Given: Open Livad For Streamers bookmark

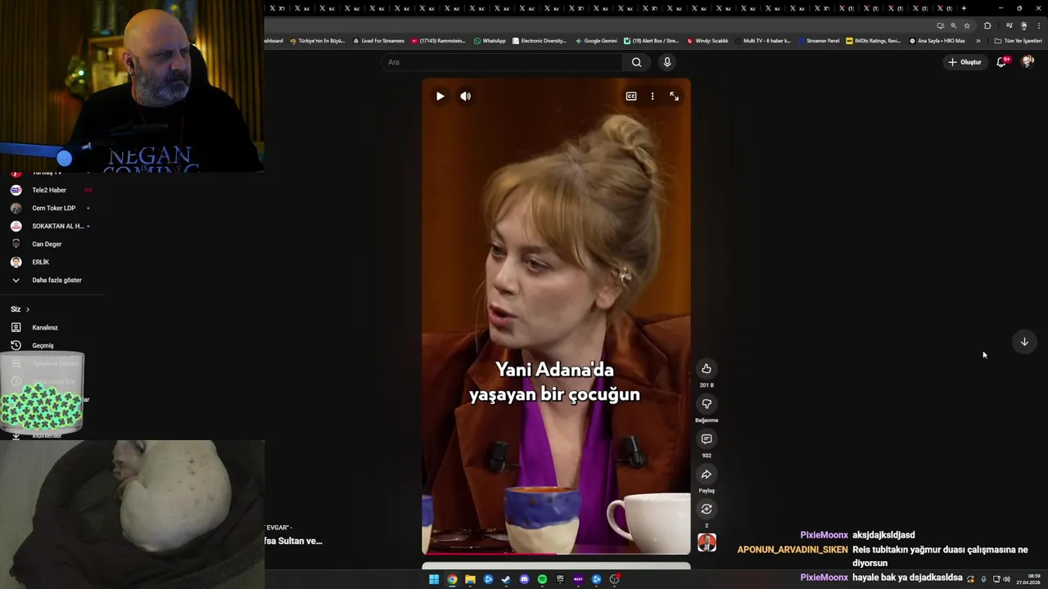Looking at the screenshot, I should pos(379,41).
